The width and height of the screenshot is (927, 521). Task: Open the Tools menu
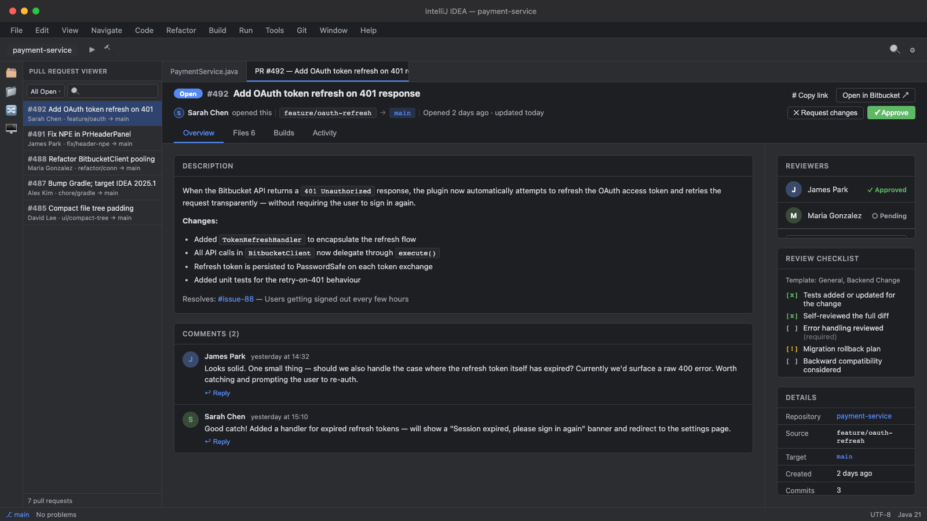pyautogui.click(x=275, y=30)
